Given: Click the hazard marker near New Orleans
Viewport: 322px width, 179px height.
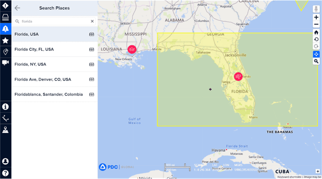Looking at the screenshot, I should point(132,49).
